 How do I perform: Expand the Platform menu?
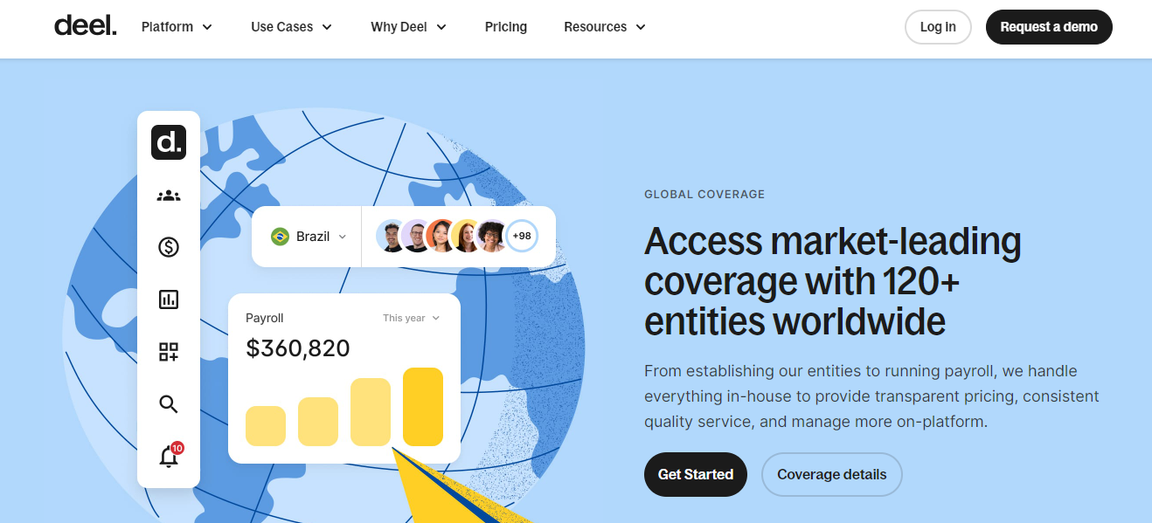click(x=177, y=27)
